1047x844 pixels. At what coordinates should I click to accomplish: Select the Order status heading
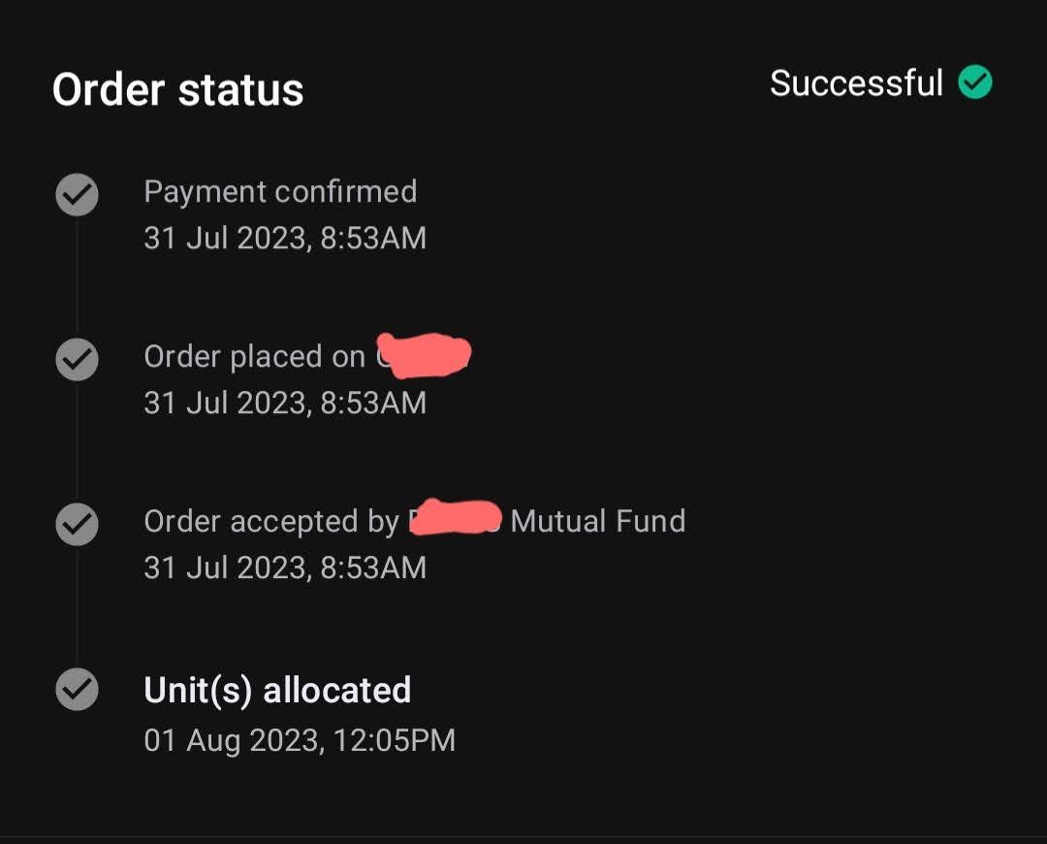(x=177, y=89)
